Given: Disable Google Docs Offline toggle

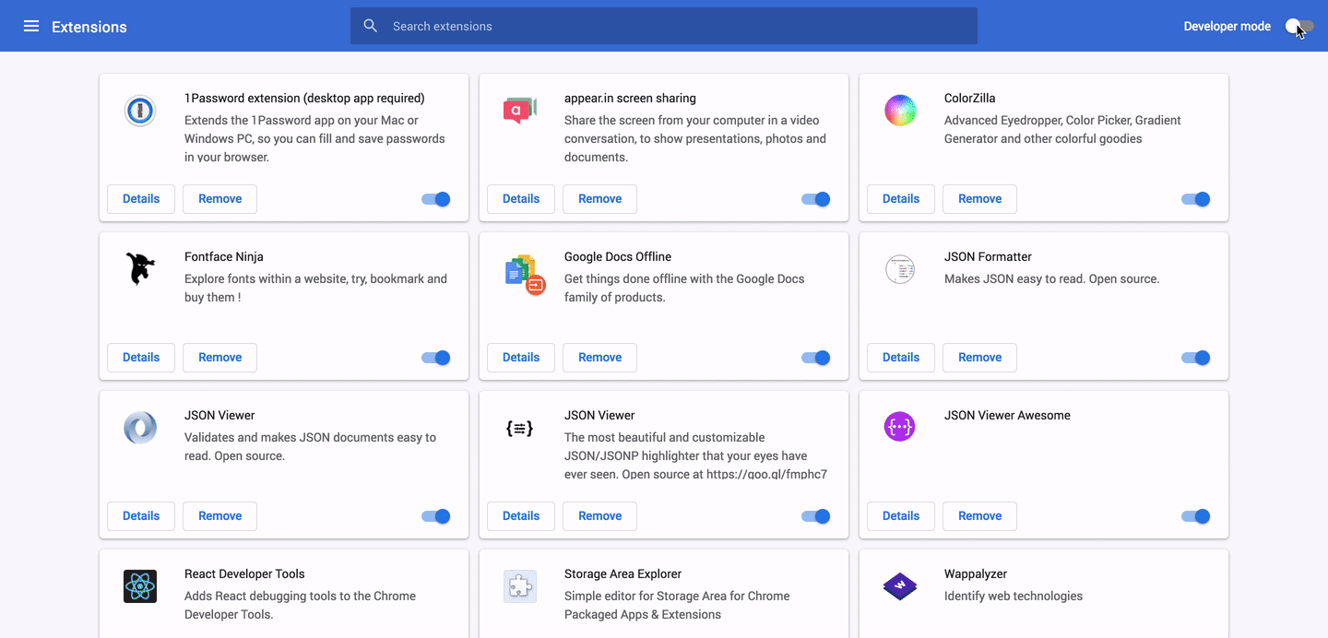Looking at the screenshot, I should click(816, 358).
